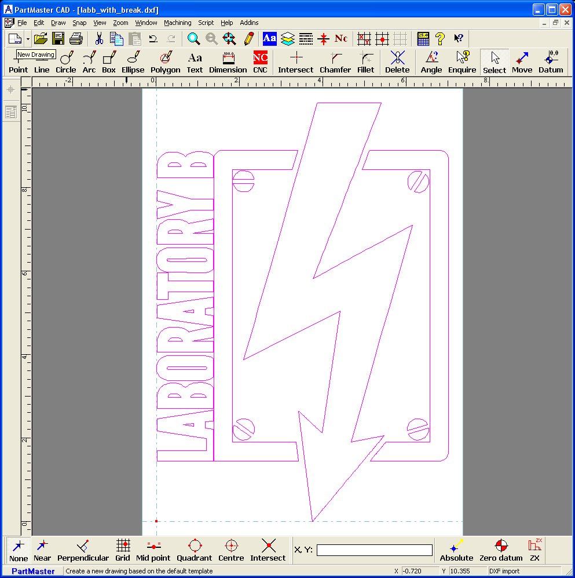Image resolution: width=575 pixels, height=578 pixels.
Task: Select the Ellipse tool
Action: [x=133, y=62]
